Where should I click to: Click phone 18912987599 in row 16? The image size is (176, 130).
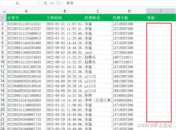129,91
